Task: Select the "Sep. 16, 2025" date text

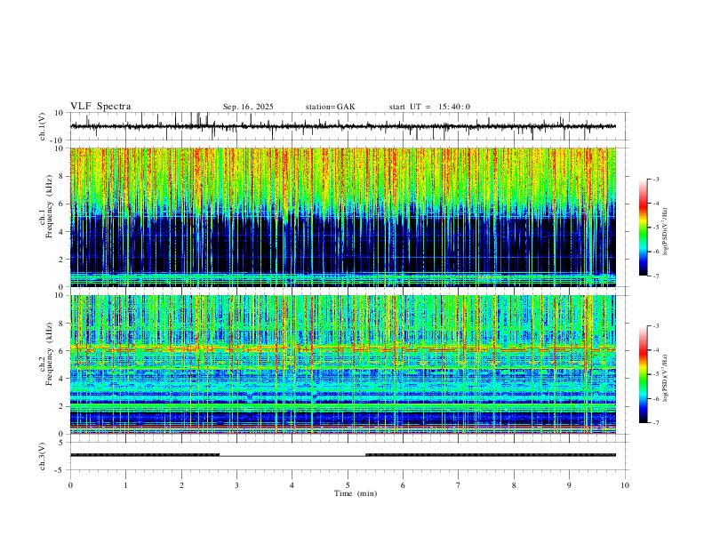Action: point(248,107)
